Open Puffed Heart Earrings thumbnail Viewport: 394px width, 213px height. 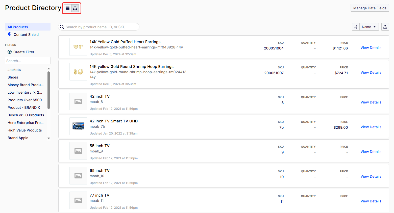(x=78, y=47)
